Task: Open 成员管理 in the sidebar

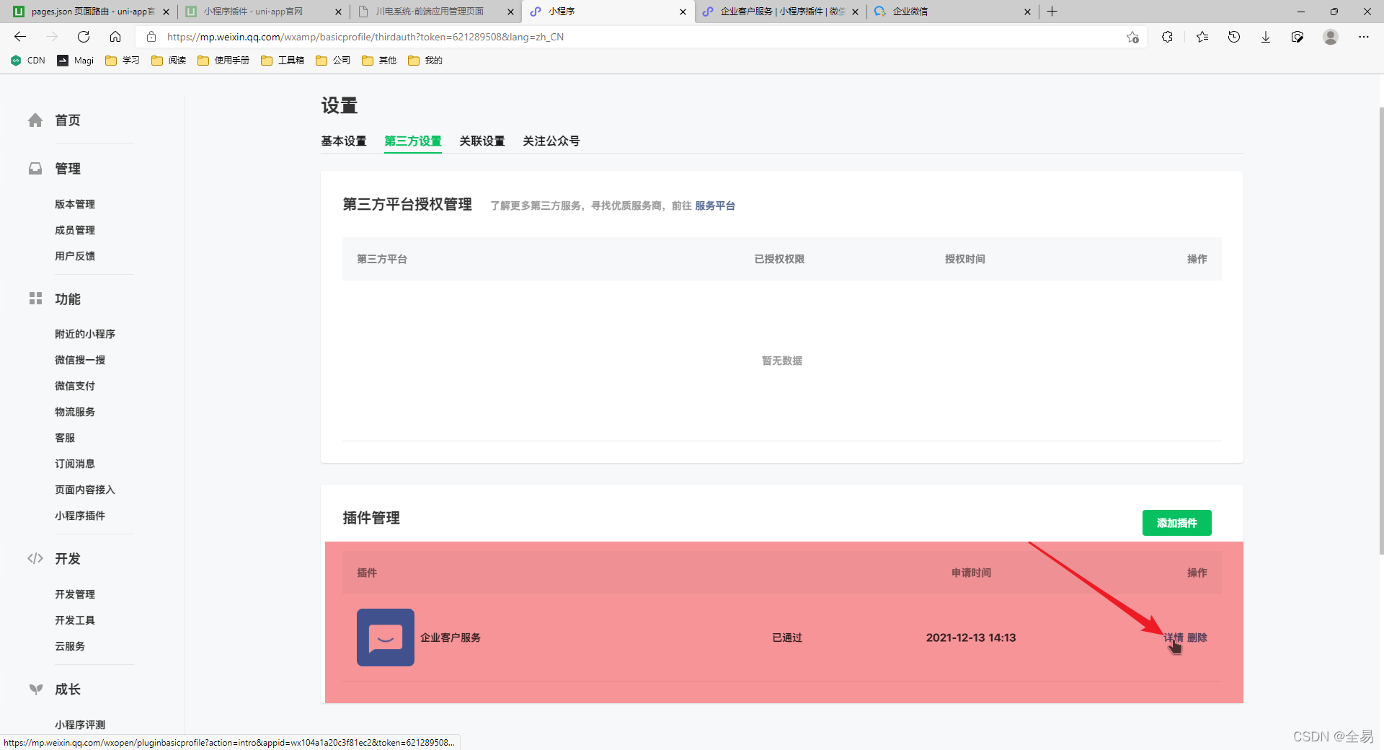Action: pos(75,230)
